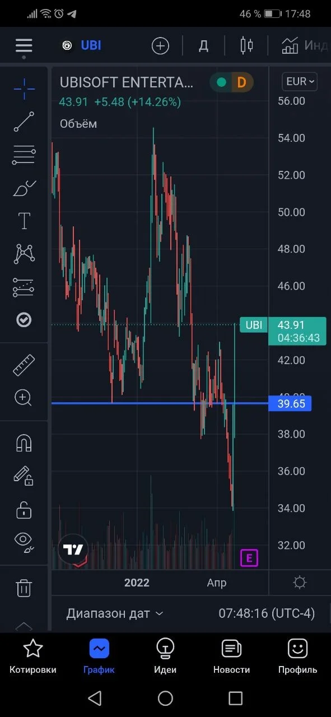Switch to the Новости tab
The width and height of the screenshot is (331, 717).
pyautogui.click(x=231, y=657)
